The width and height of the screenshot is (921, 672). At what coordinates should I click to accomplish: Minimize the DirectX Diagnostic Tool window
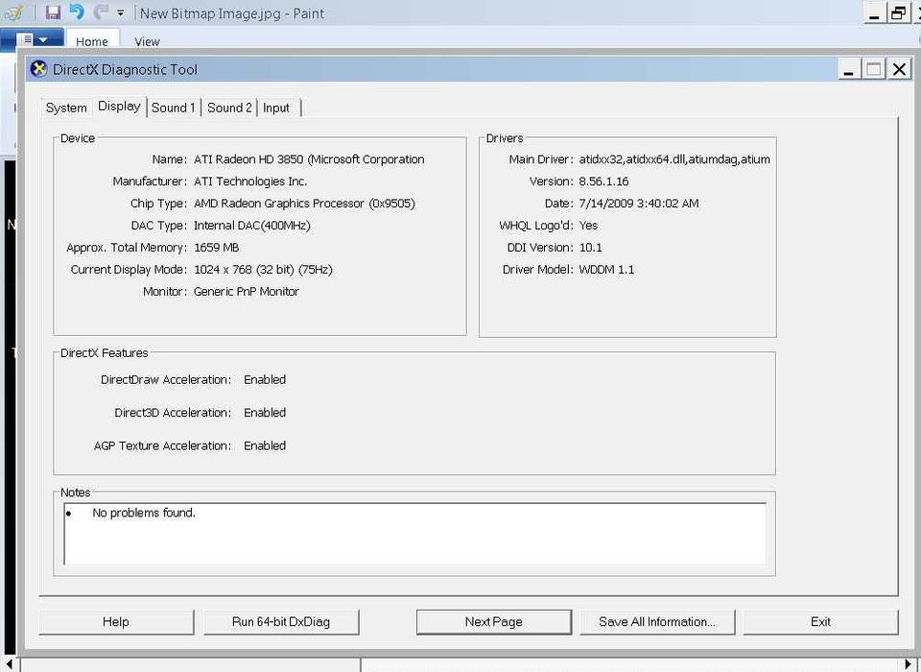(x=848, y=69)
